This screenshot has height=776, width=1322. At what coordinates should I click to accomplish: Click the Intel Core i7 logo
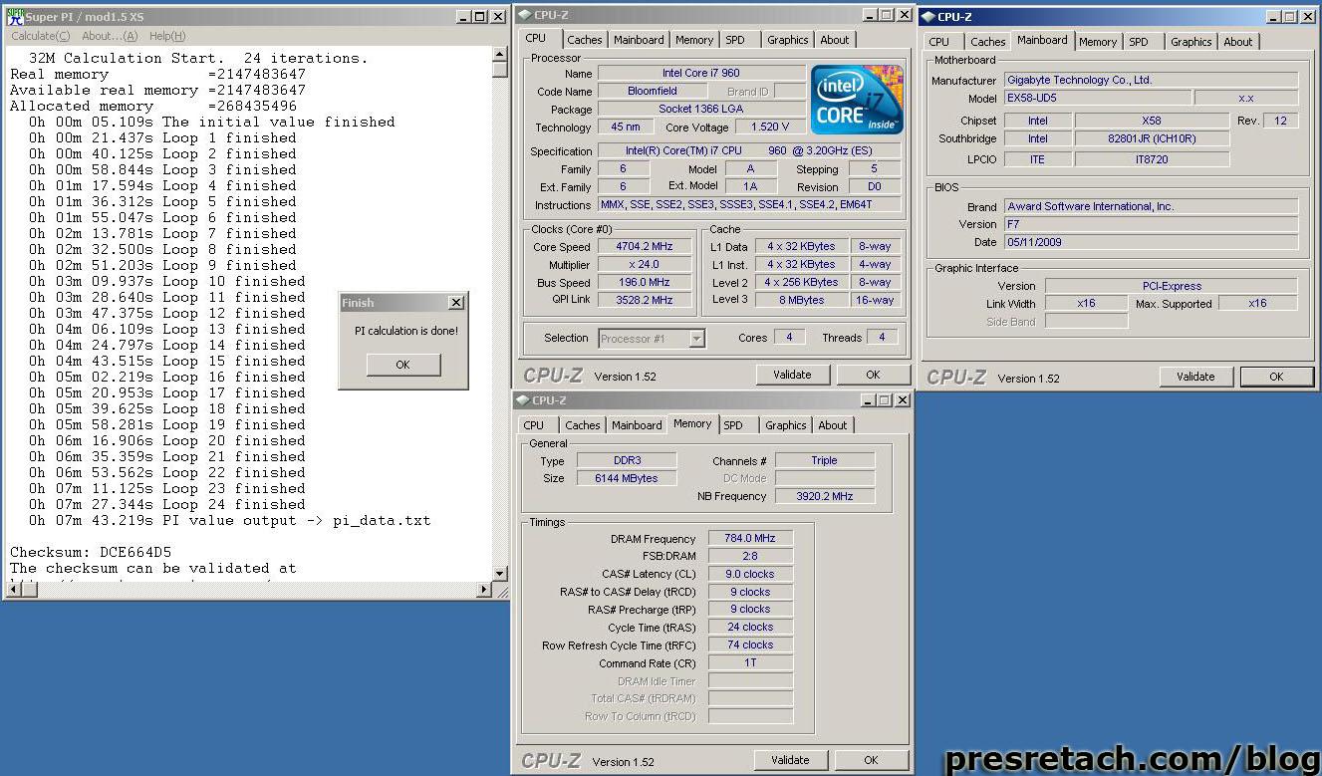(x=857, y=99)
